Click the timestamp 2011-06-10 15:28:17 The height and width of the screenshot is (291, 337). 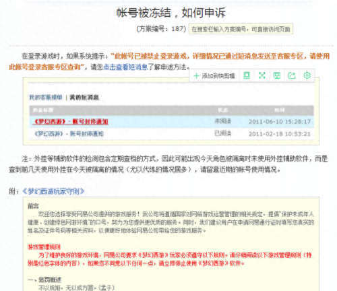pos(280,122)
